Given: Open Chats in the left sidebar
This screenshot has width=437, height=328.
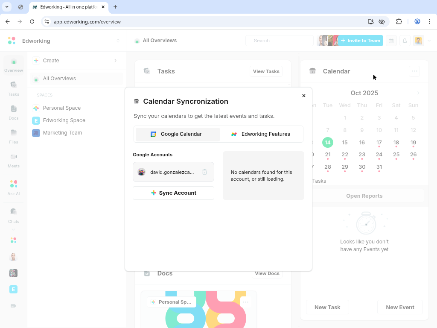Looking at the screenshot, I should click(x=14, y=215).
